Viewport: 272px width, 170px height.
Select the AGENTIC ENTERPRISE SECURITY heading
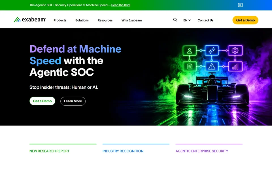click(x=202, y=151)
